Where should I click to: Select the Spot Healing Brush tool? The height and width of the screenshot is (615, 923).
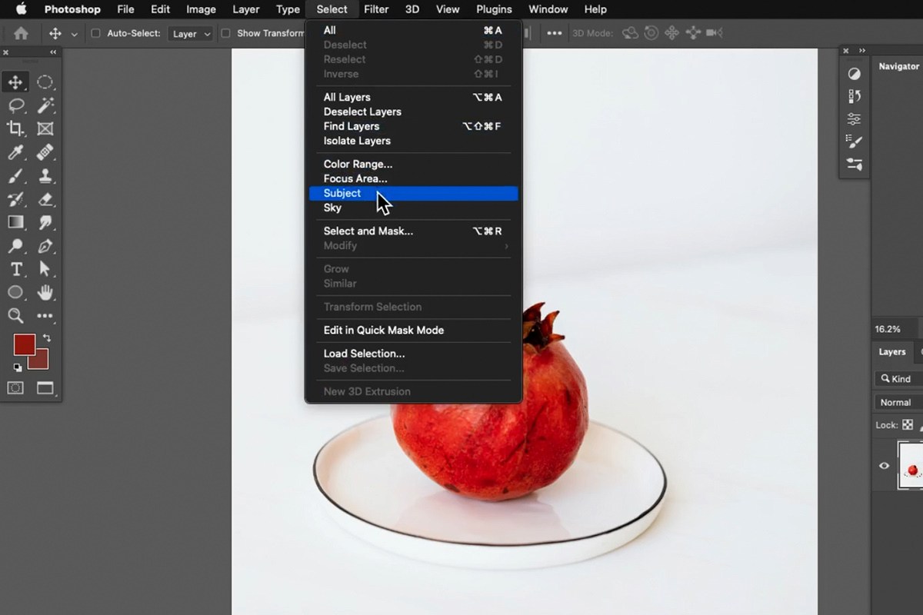pyautogui.click(x=45, y=152)
